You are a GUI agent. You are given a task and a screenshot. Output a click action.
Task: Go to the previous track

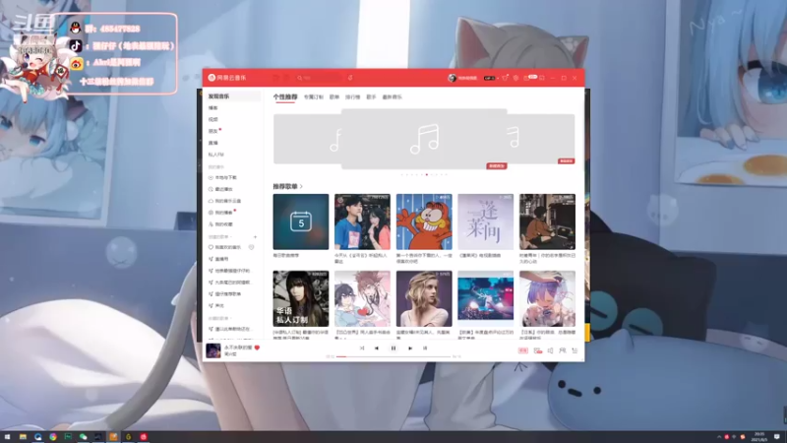pos(377,348)
